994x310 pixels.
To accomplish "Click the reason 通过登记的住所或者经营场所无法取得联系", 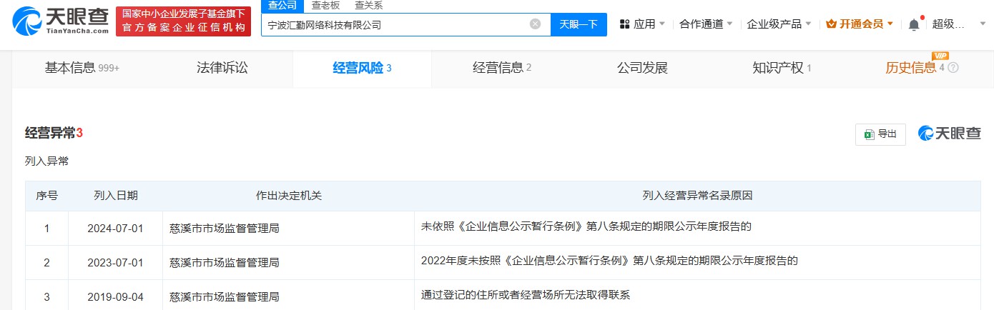I will tap(526, 294).
